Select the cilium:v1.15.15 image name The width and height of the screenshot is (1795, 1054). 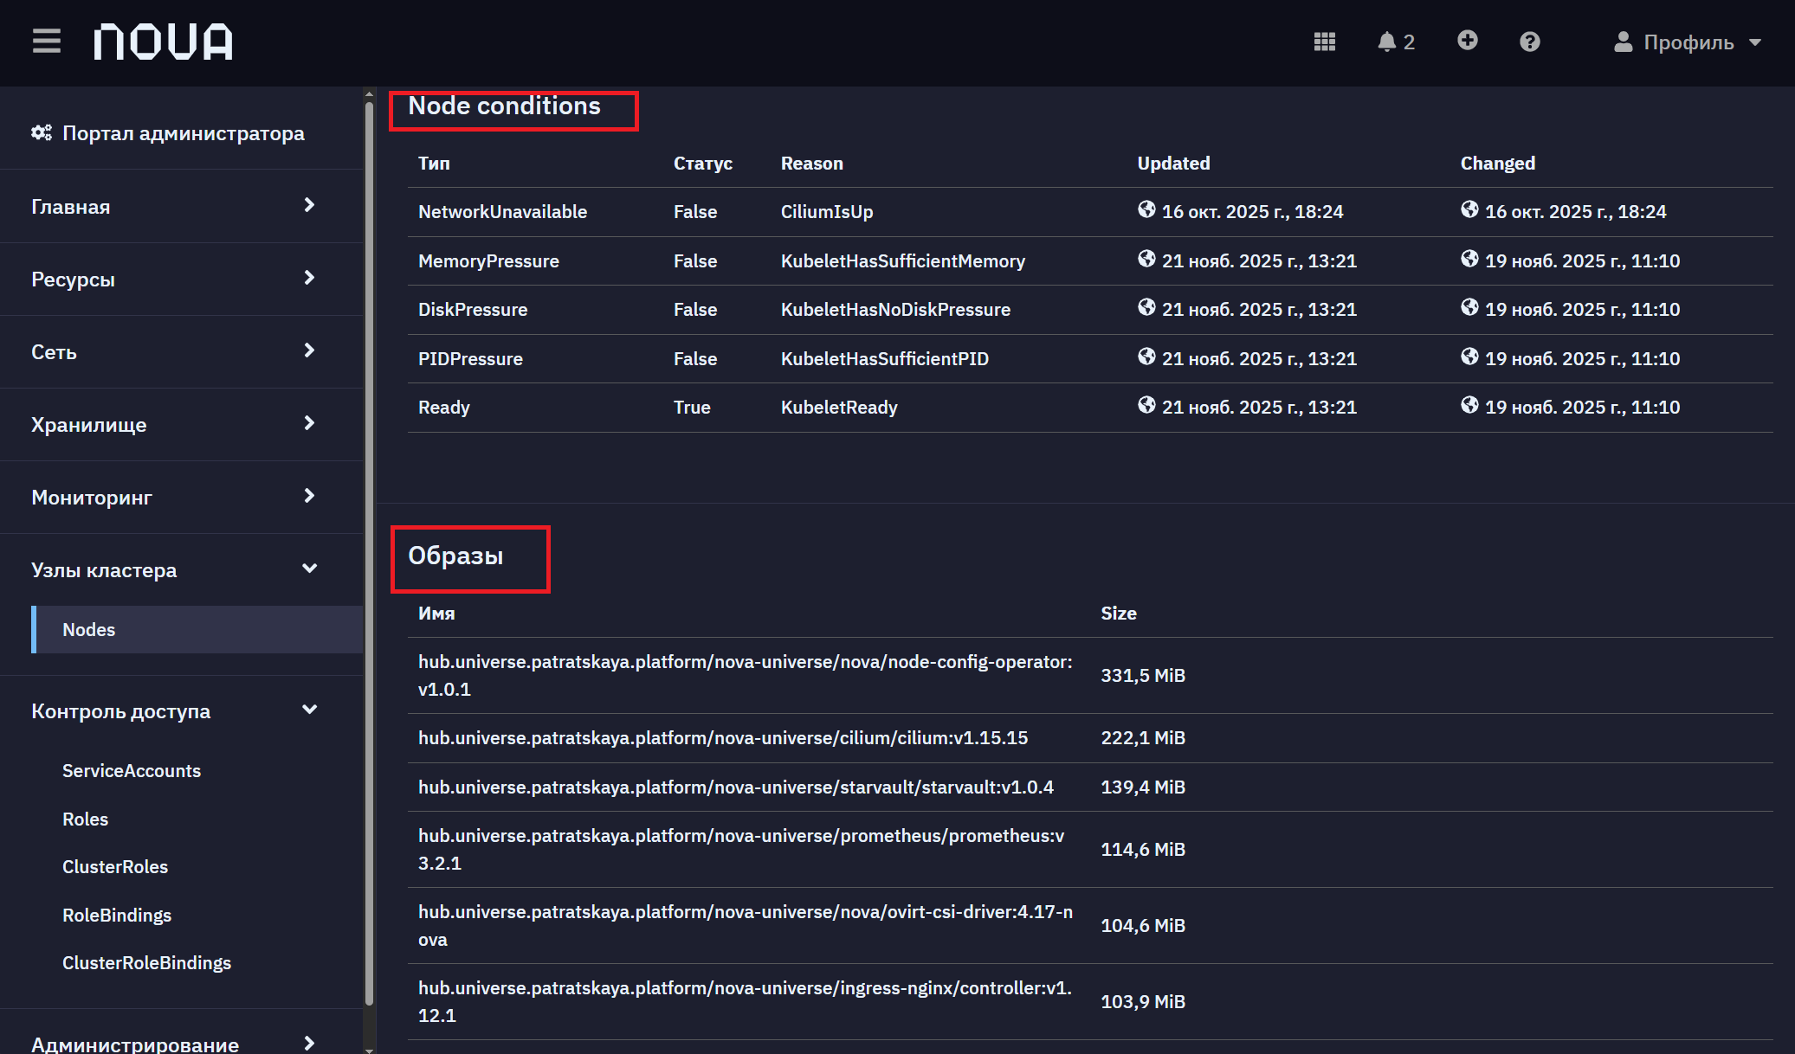[723, 738]
